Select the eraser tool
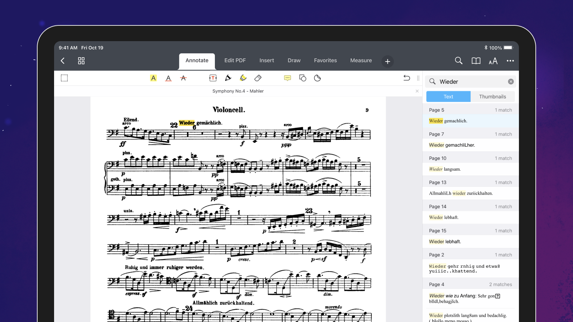 coord(258,78)
